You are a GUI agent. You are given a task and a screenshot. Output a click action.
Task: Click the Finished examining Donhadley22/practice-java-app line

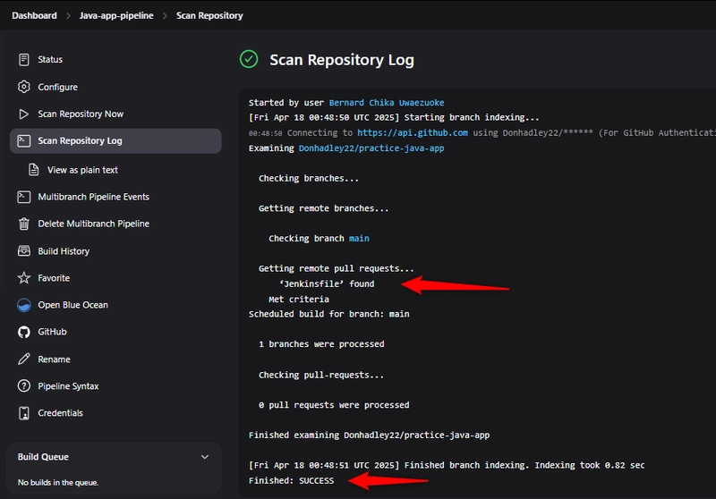[x=369, y=436]
